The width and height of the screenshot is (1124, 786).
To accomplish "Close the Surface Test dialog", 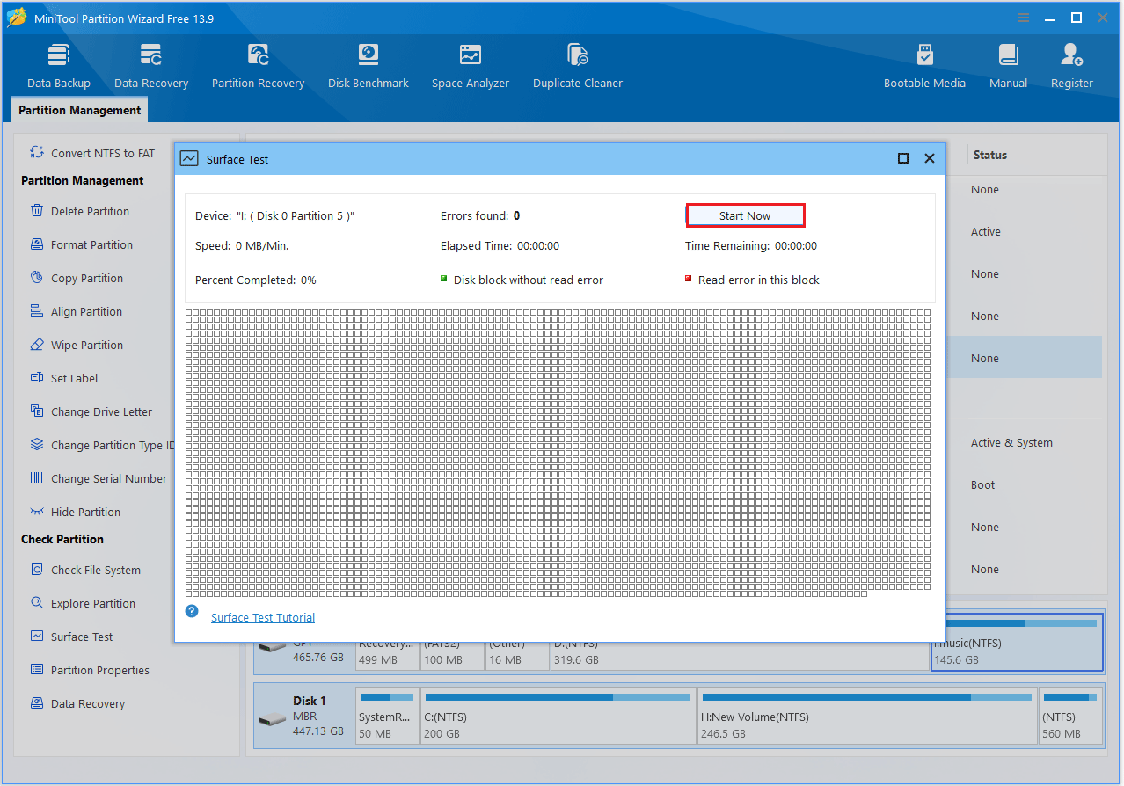I will [930, 158].
